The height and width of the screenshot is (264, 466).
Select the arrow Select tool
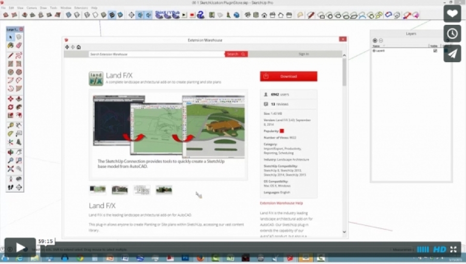coord(11,37)
